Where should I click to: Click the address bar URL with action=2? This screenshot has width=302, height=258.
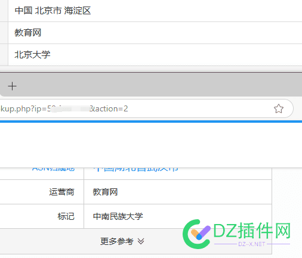[x=64, y=108]
